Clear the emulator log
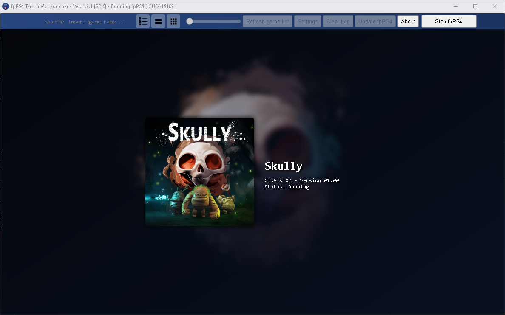The image size is (505, 315). pos(338,21)
